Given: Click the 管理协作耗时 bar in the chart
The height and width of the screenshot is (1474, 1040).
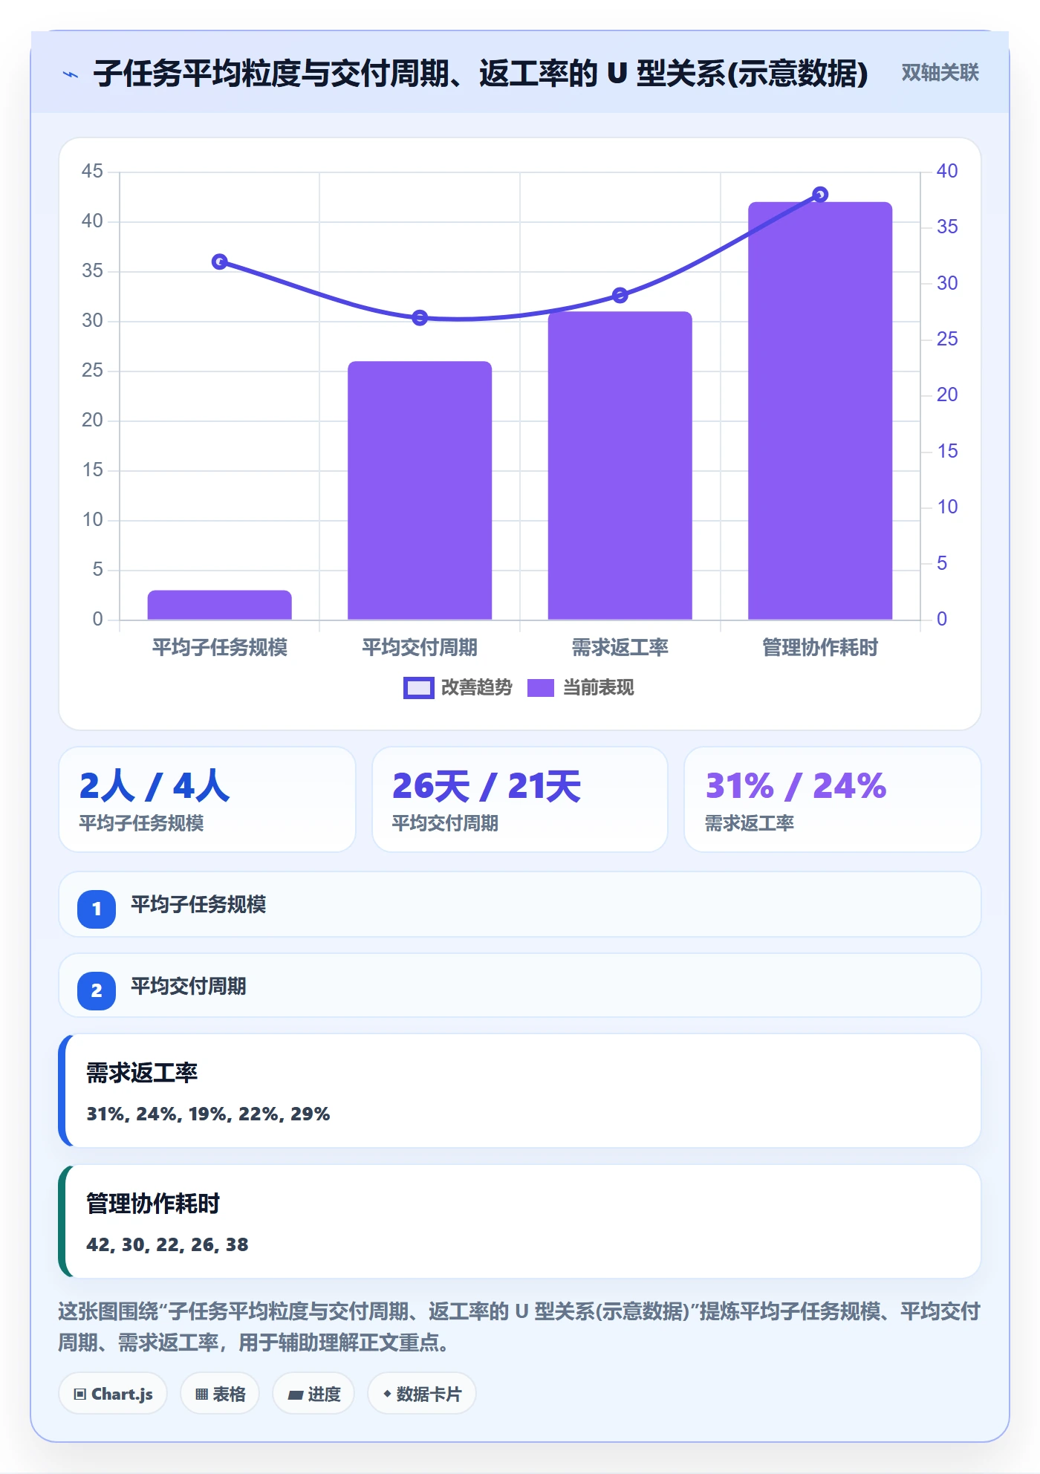Looking at the screenshot, I should tap(820, 411).
